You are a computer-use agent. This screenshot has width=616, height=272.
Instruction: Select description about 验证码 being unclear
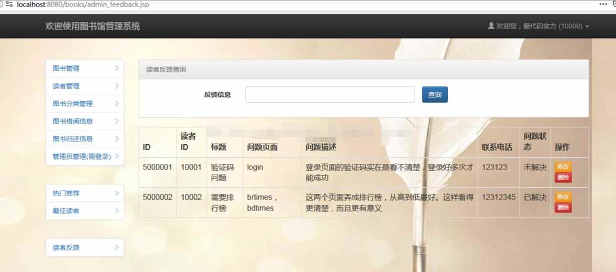[x=389, y=172]
